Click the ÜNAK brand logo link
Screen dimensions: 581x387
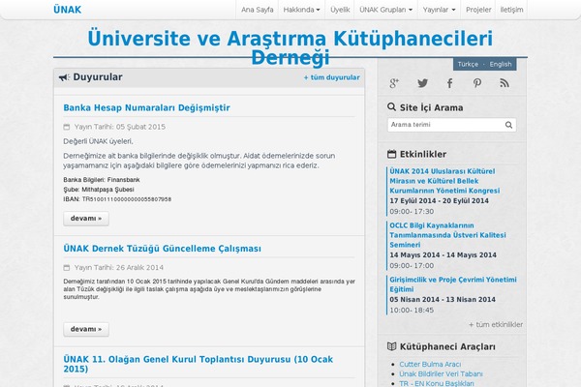(68, 10)
